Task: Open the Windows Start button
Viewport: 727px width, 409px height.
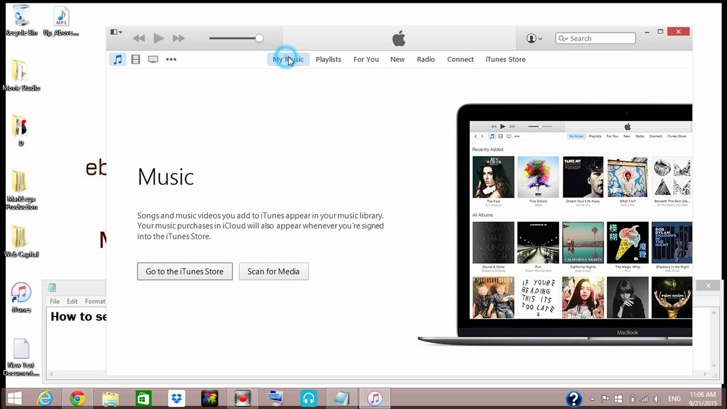Action: click(15, 399)
